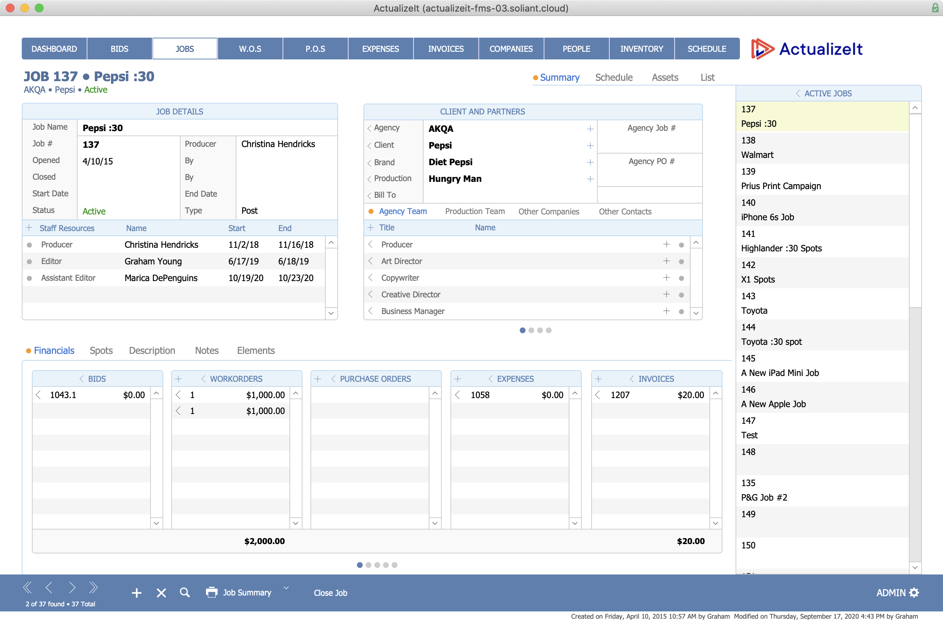Click the ActualizeIt logo
The width and height of the screenshot is (943, 623).
[807, 49]
